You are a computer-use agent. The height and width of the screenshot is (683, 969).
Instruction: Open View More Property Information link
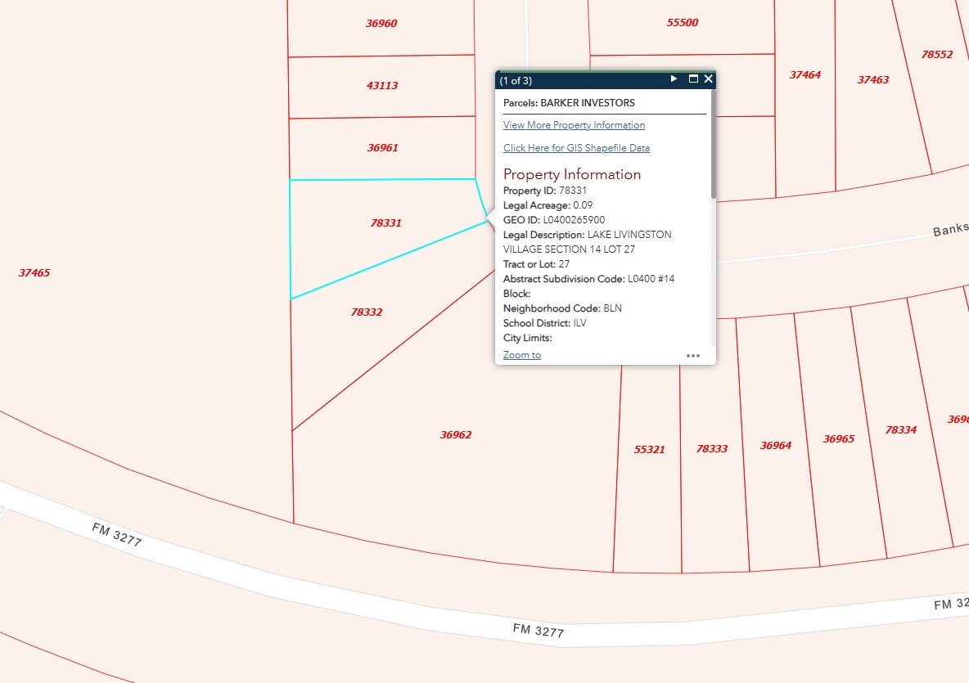[x=574, y=125]
